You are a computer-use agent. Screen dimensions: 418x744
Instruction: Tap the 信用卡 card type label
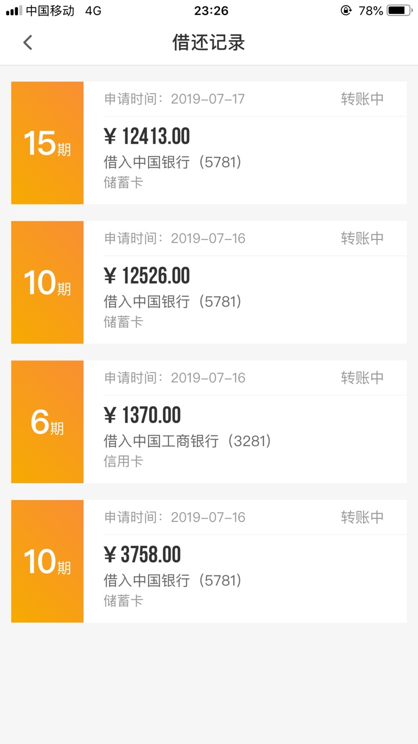[x=123, y=462]
